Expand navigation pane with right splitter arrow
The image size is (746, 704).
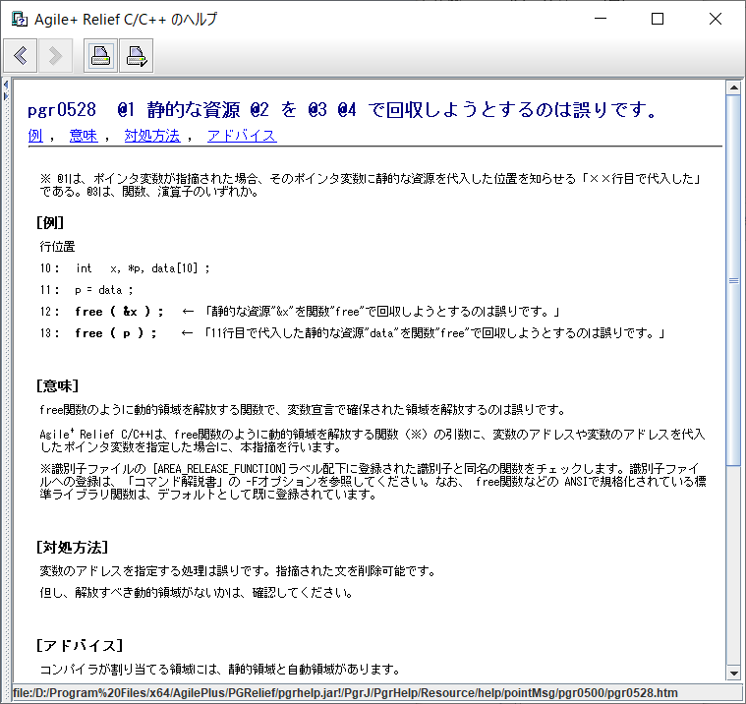click(x=6, y=96)
